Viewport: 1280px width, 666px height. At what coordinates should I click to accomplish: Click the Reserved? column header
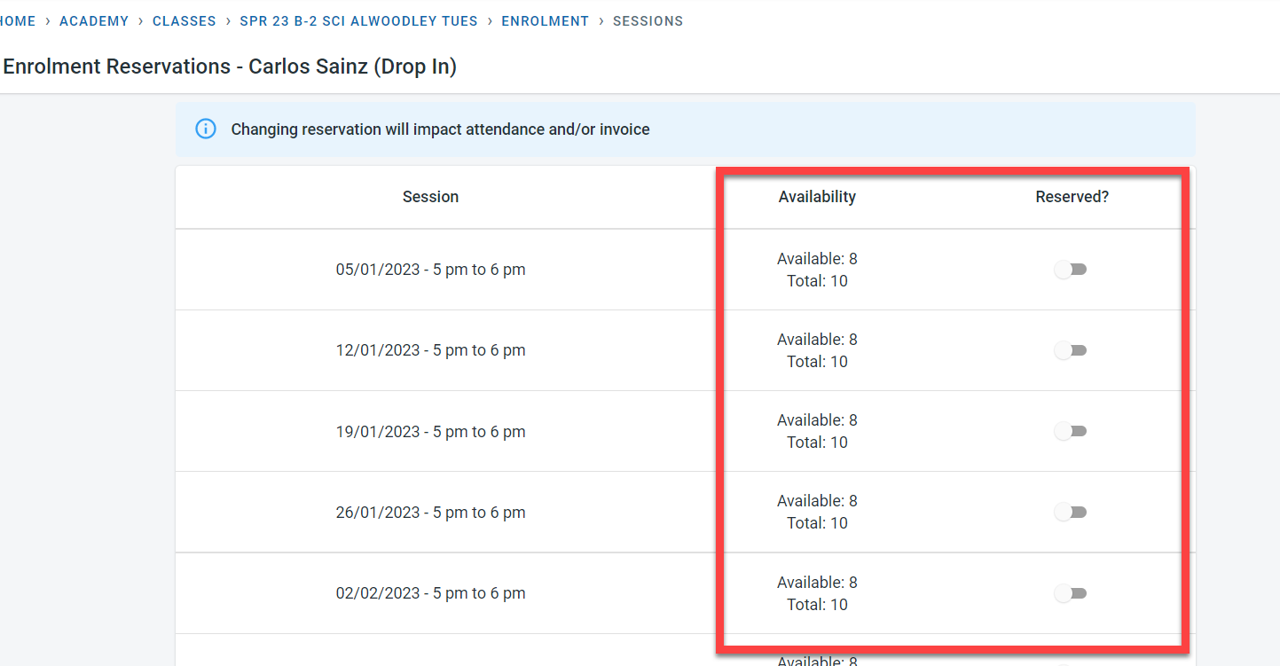coord(1072,197)
